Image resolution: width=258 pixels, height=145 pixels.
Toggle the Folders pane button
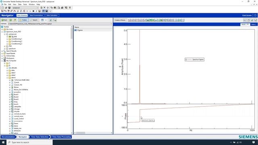(23, 20)
